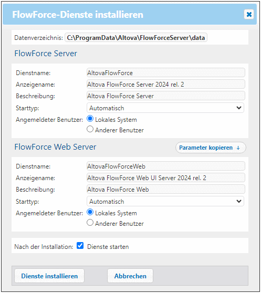The width and height of the screenshot is (261, 293).
Task: Click the Anzeigename field for FlowForce Server
Action: click(166, 84)
